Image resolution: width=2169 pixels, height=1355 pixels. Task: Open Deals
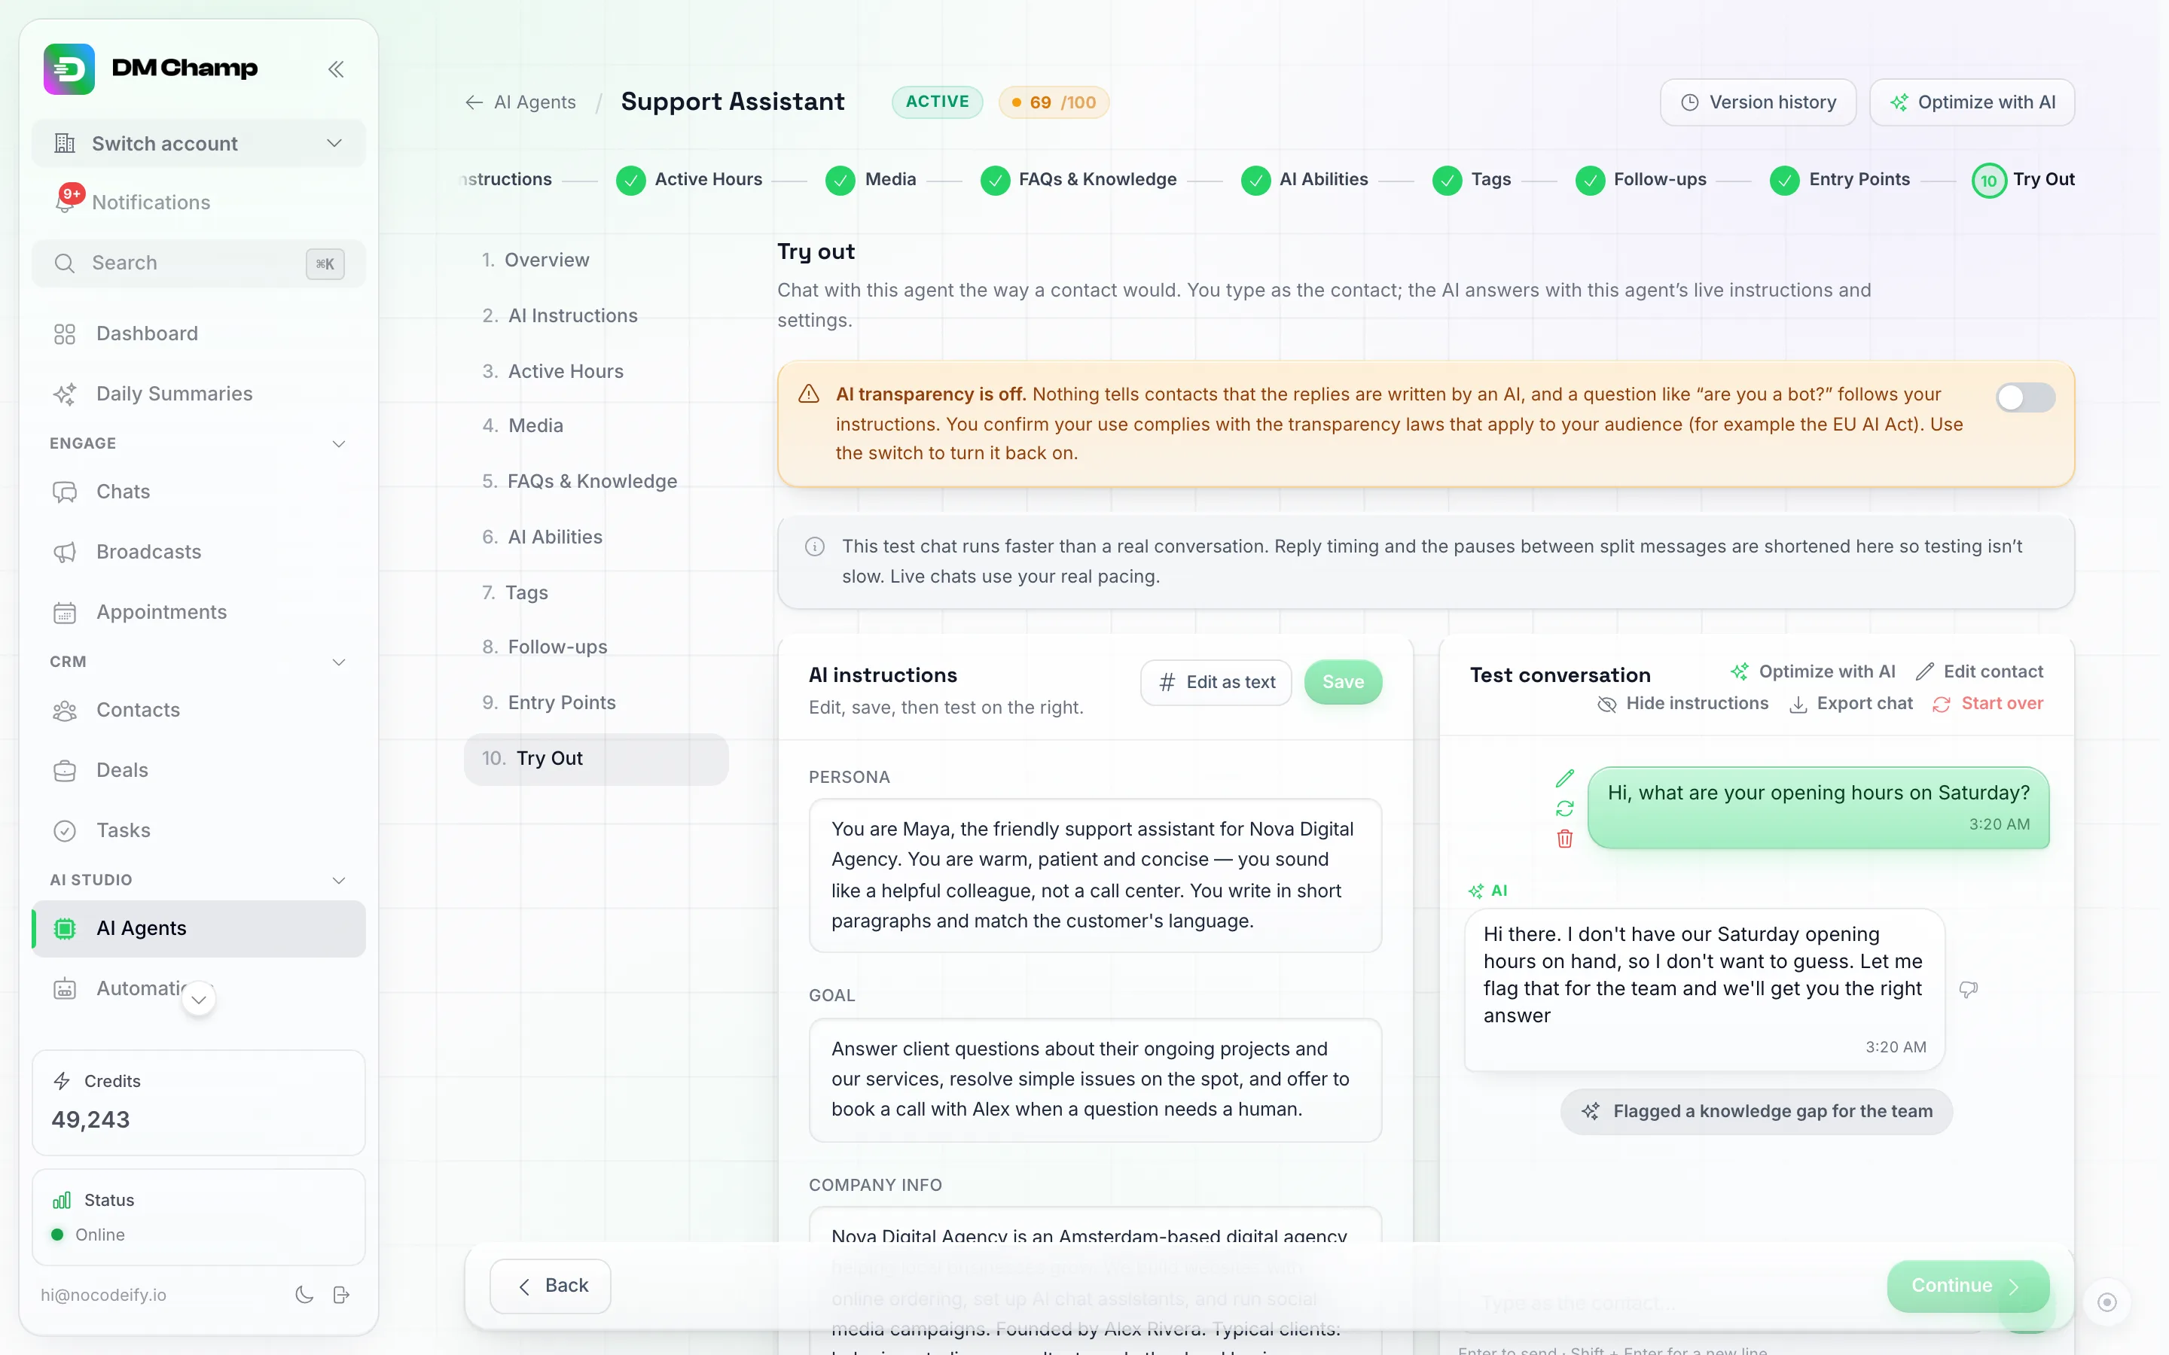click(198, 770)
